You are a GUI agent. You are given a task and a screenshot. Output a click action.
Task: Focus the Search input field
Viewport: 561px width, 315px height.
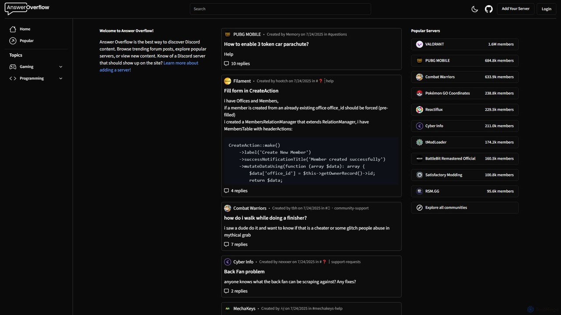[280, 9]
